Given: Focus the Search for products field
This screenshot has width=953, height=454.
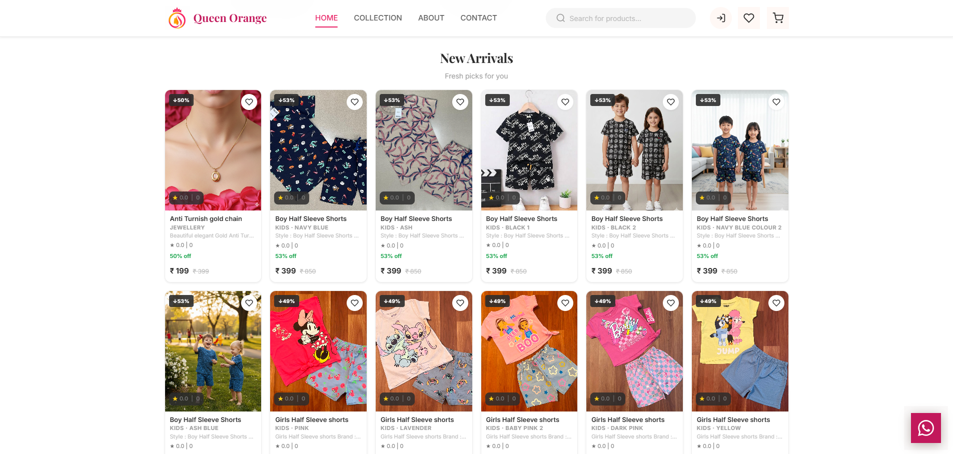Looking at the screenshot, I should coord(625,18).
